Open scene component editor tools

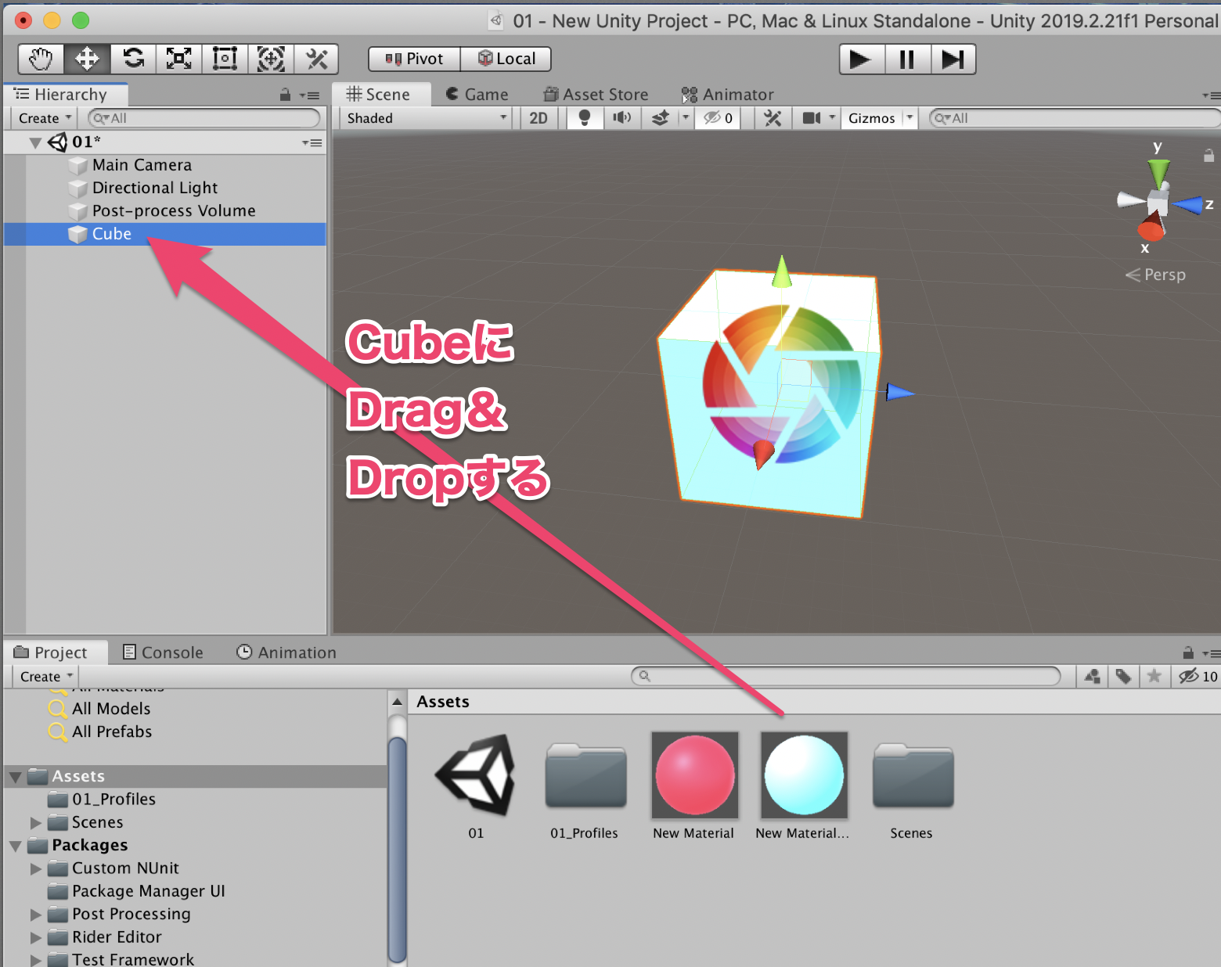[x=773, y=118]
